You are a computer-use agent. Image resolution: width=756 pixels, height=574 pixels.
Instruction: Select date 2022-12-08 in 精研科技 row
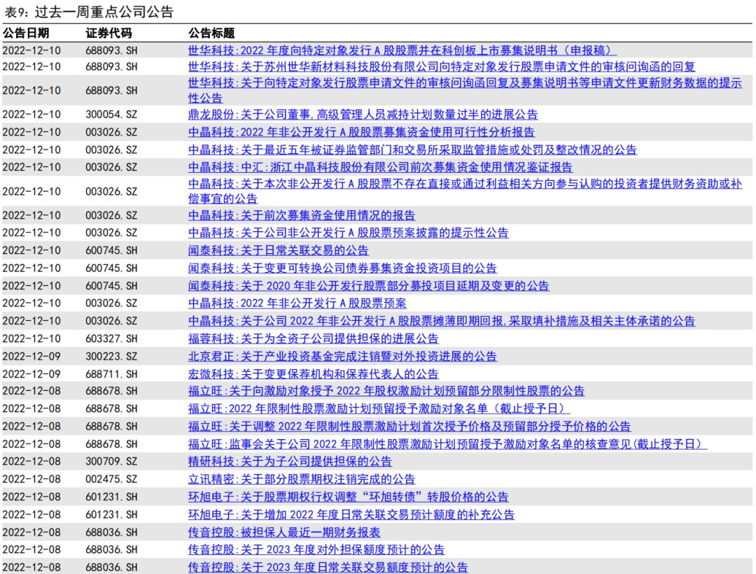tap(31, 461)
